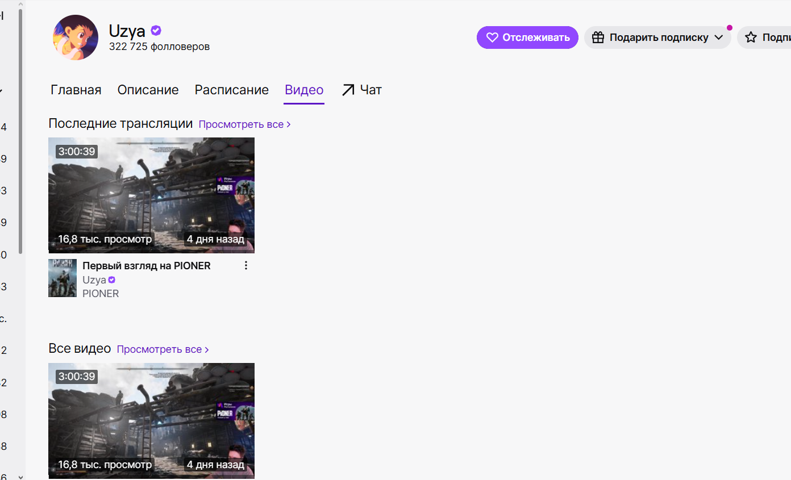Open the PIONER game category link
Screen dimensions: 791x480
101,294
